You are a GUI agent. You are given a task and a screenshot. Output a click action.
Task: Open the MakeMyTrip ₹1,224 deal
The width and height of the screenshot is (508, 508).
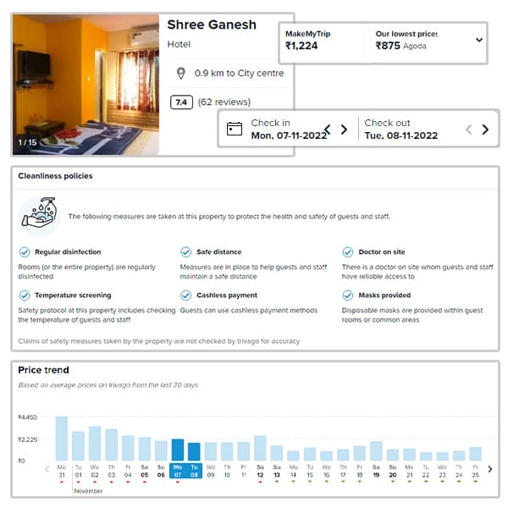(308, 40)
